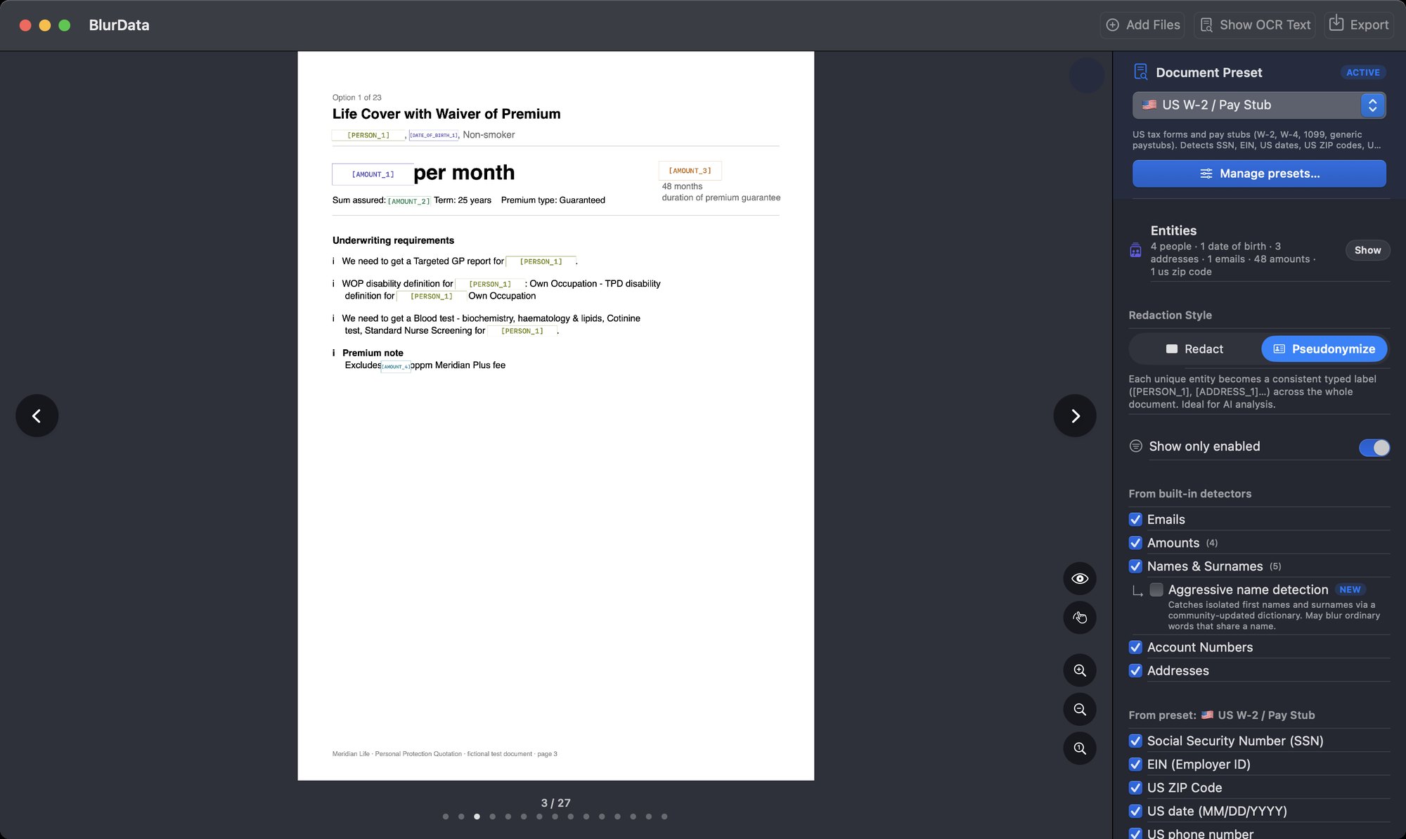
Task: Open the US W-2 / Pay Stub preset dropdown
Action: pyautogui.click(x=1259, y=105)
